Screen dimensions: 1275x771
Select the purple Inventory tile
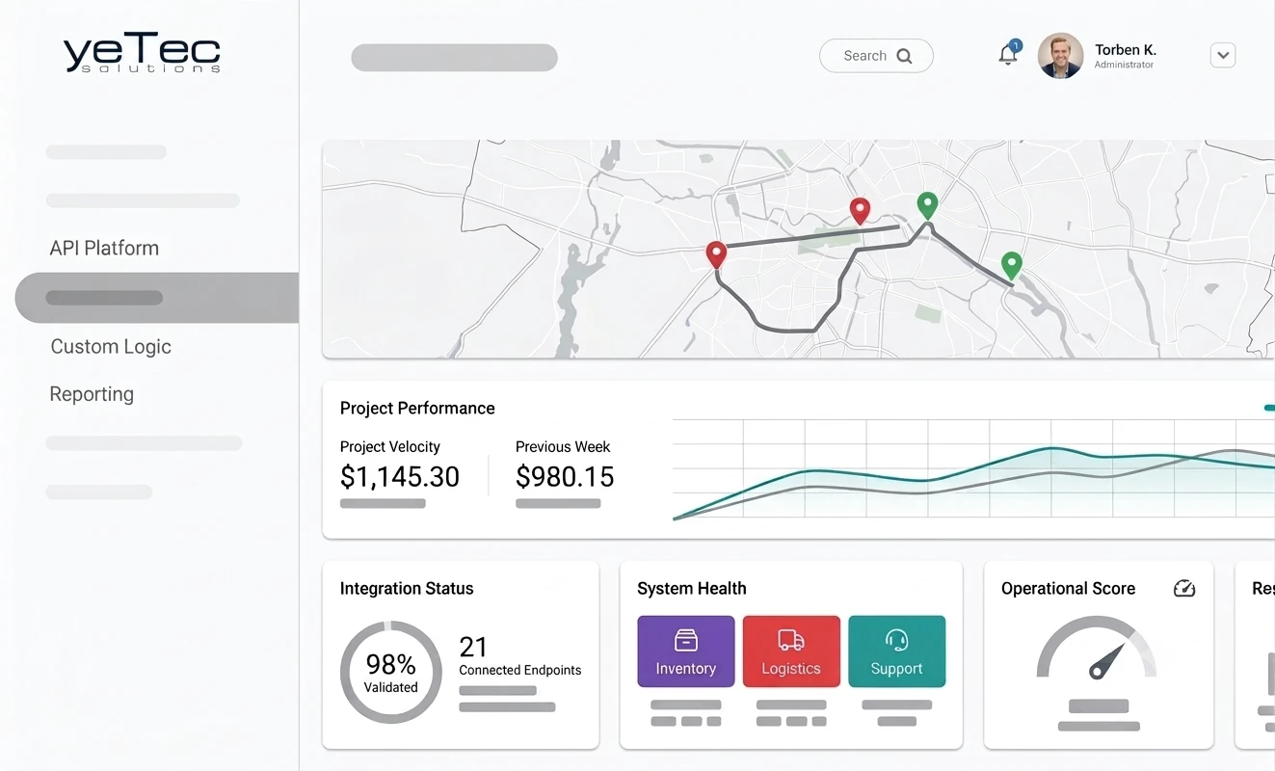coord(686,651)
